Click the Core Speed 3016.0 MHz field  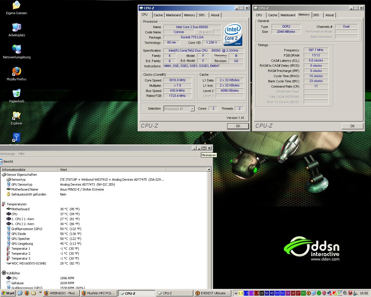click(x=177, y=80)
